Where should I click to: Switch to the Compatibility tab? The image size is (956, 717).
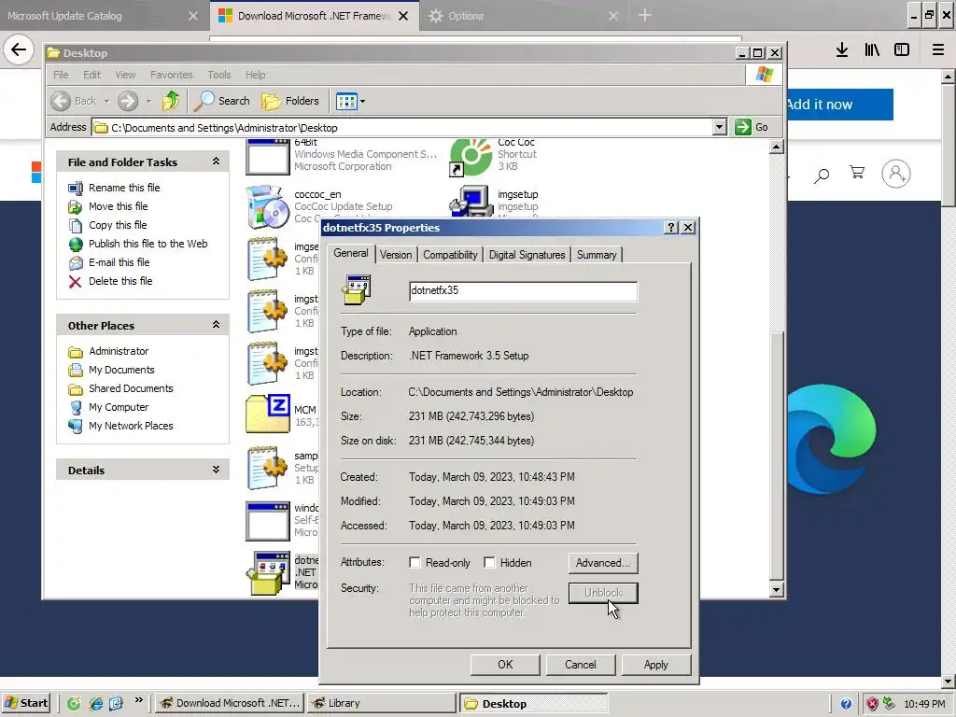pos(450,255)
